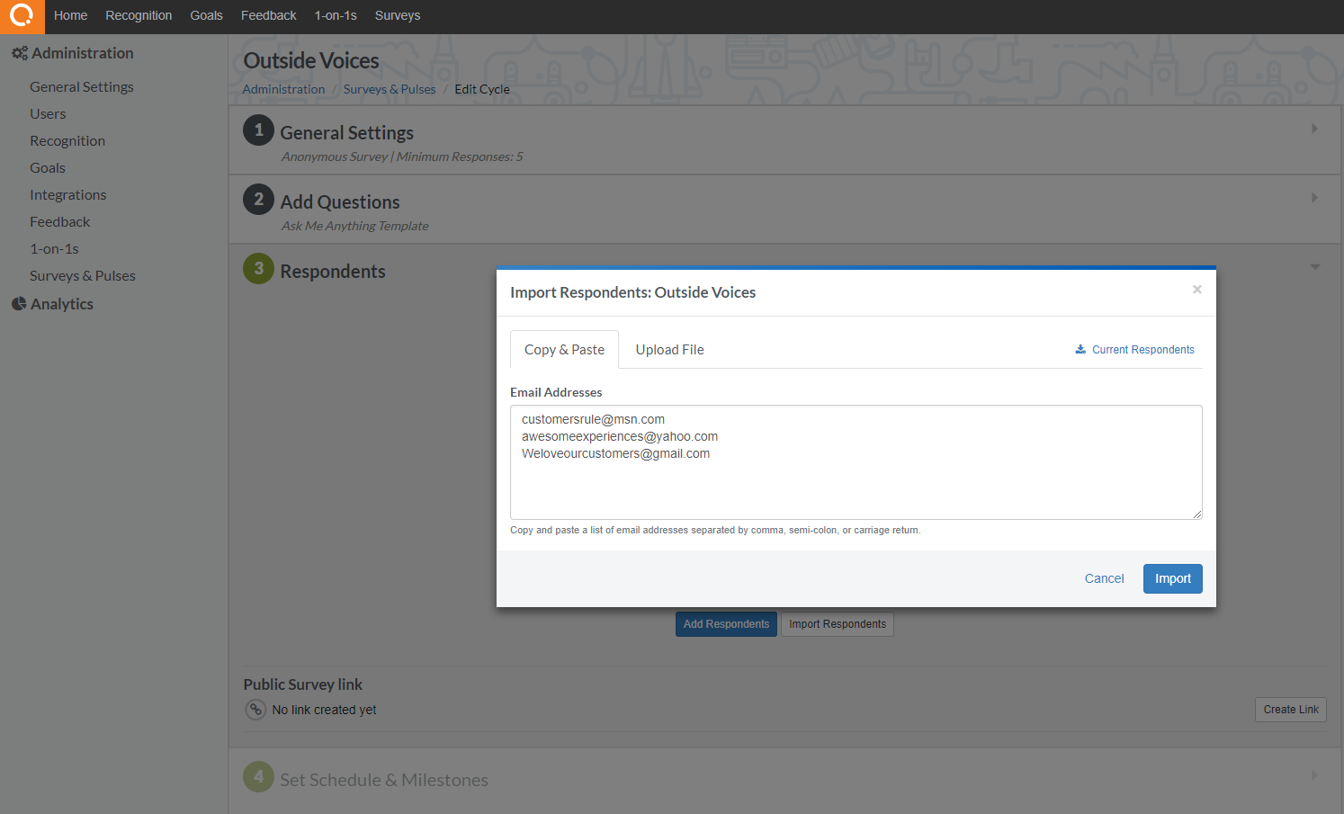
Task: Click step 4 number badge
Action: (259, 776)
